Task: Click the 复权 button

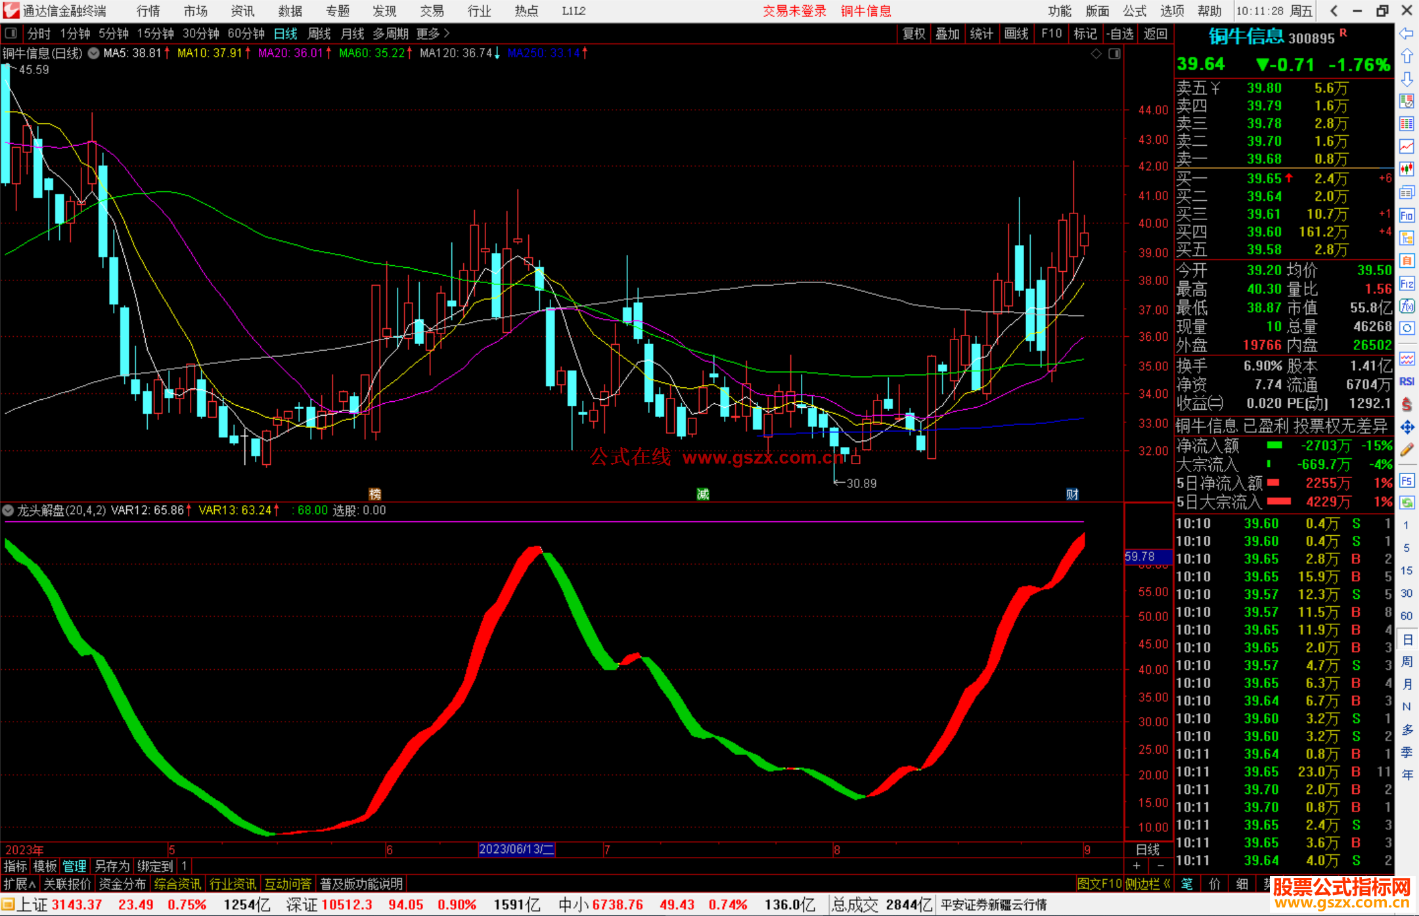Action: coord(913,33)
